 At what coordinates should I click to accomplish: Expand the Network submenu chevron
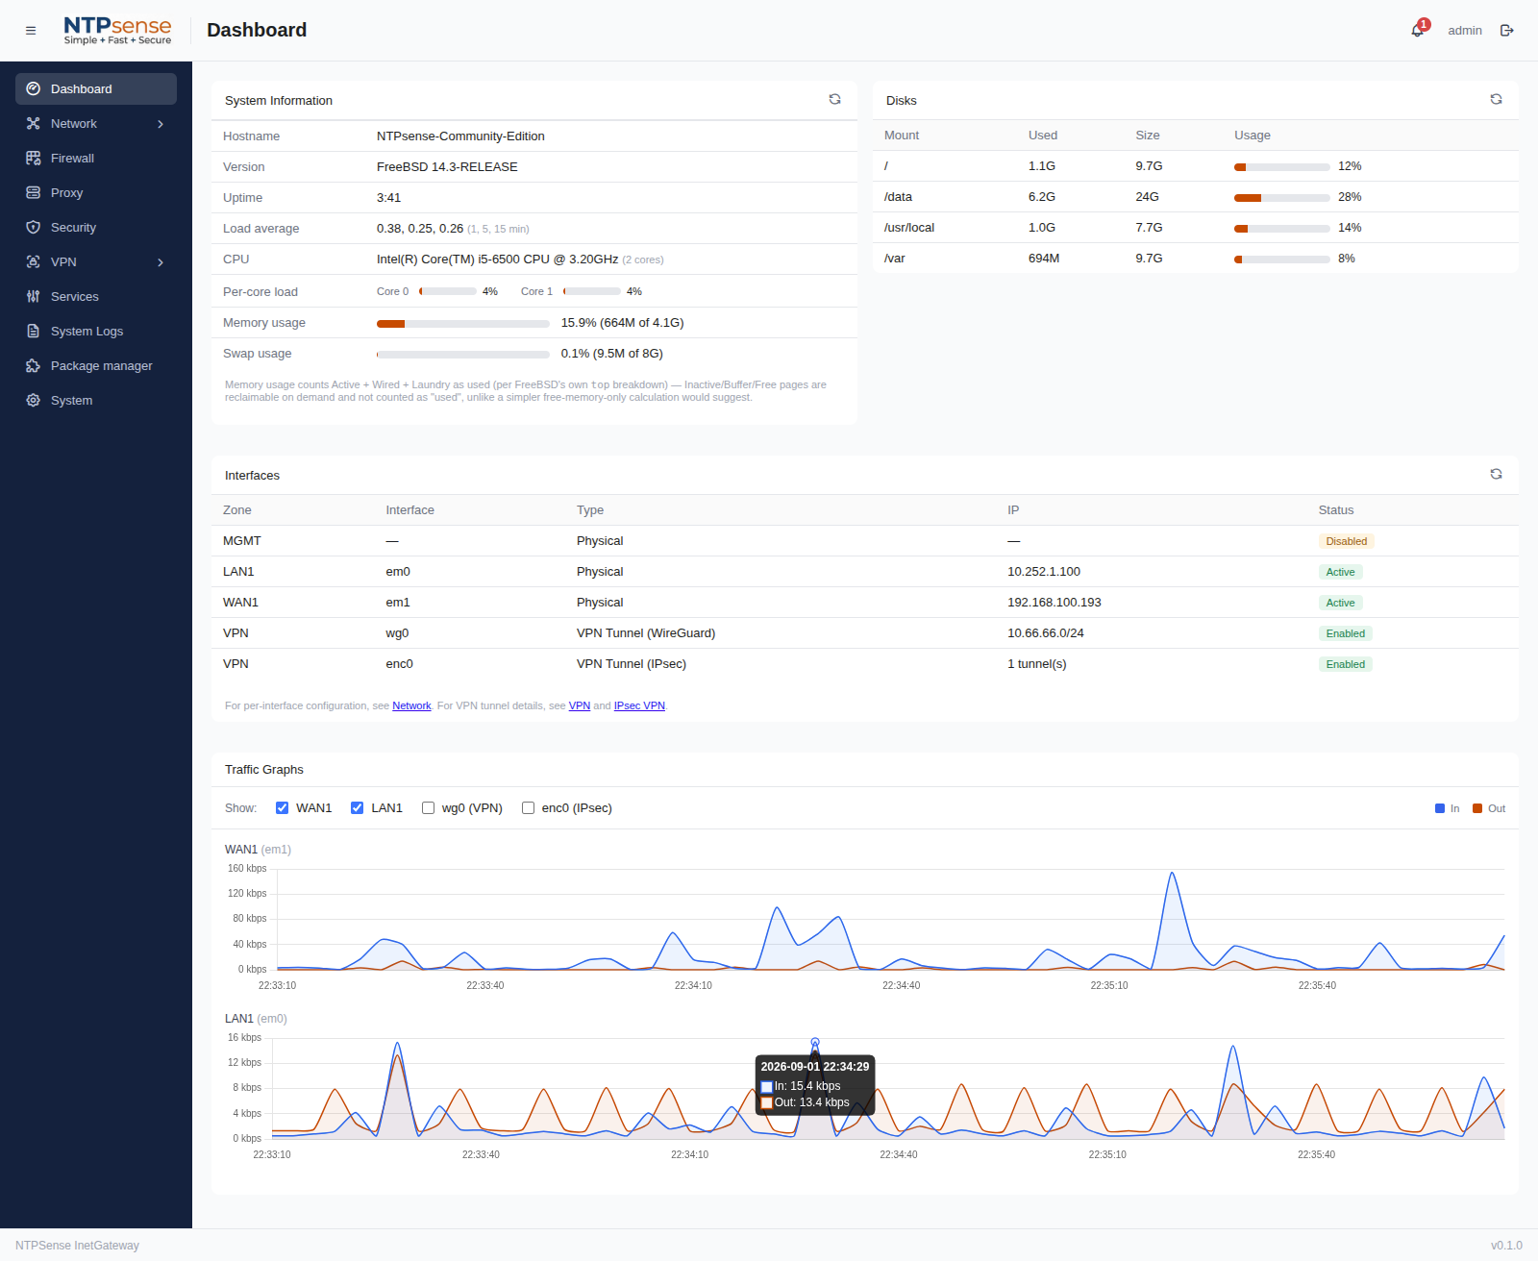tap(161, 123)
